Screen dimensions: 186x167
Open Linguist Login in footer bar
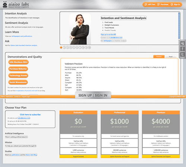[26, 97]
